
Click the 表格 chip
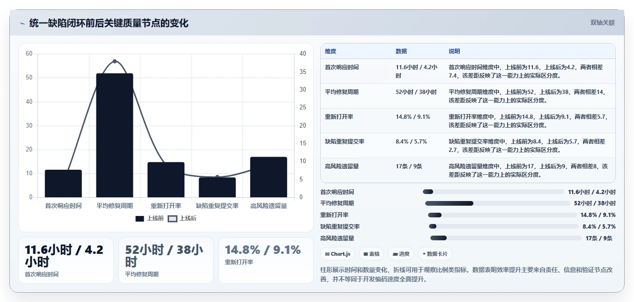371,254
